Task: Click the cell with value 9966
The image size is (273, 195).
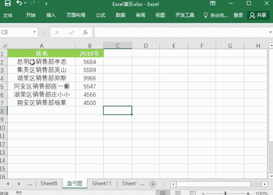Action: click(90, 78)
